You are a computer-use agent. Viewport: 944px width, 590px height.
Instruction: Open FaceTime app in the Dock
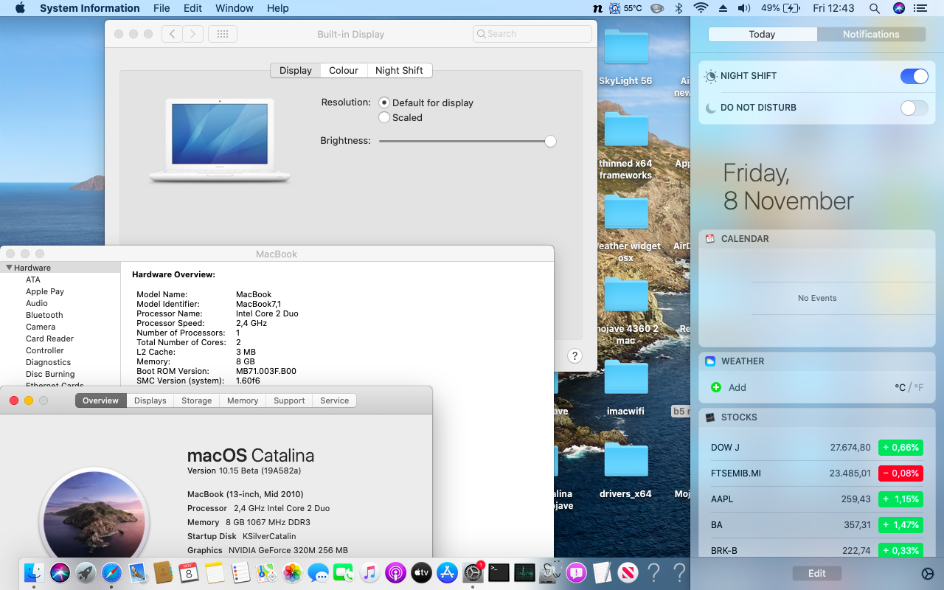344,572
